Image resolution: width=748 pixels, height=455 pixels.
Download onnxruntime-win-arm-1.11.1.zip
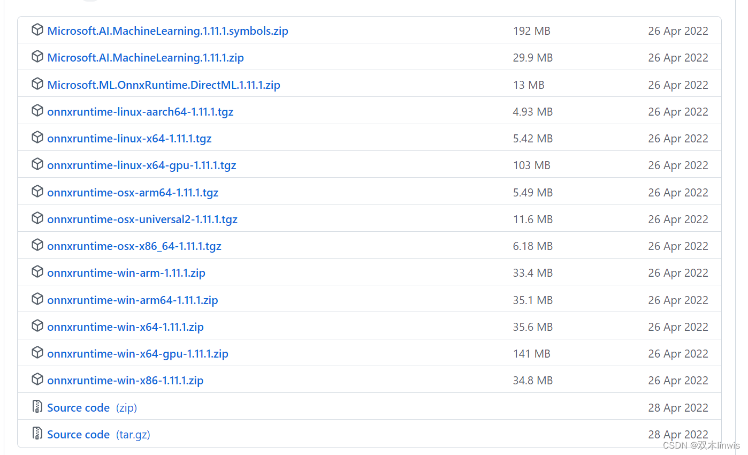coord(126,273)
